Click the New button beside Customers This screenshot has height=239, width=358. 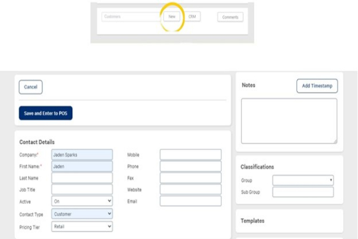click(172, 17)
